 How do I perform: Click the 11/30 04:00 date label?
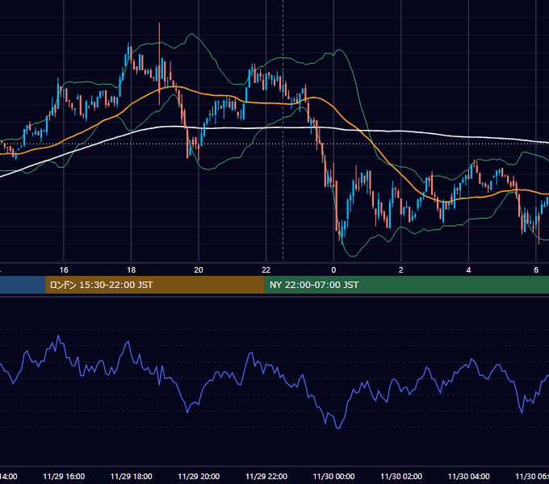click(x=469, y=476)
